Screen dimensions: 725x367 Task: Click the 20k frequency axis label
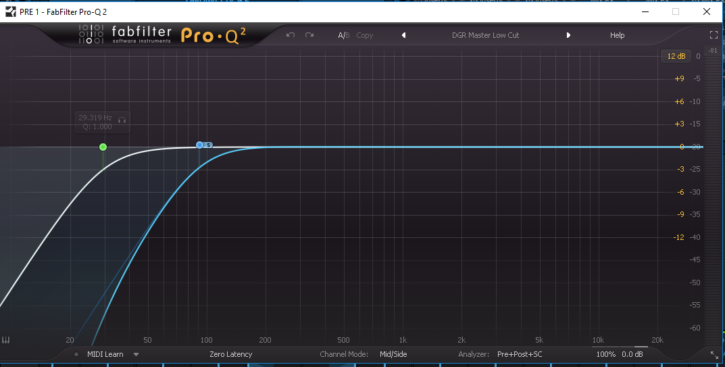657,340
